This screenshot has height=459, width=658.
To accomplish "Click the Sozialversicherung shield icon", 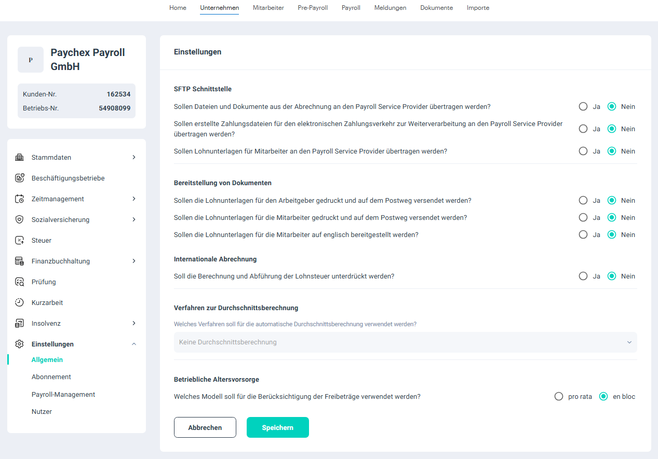I will coord(20,219).
